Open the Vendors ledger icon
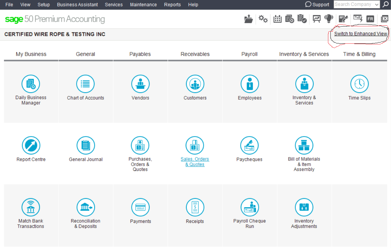Viewport: 391px width, 248px height. tap(140, 84)
